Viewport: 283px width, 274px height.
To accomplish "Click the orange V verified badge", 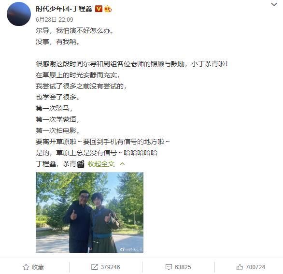I will (x=99, y=9).
